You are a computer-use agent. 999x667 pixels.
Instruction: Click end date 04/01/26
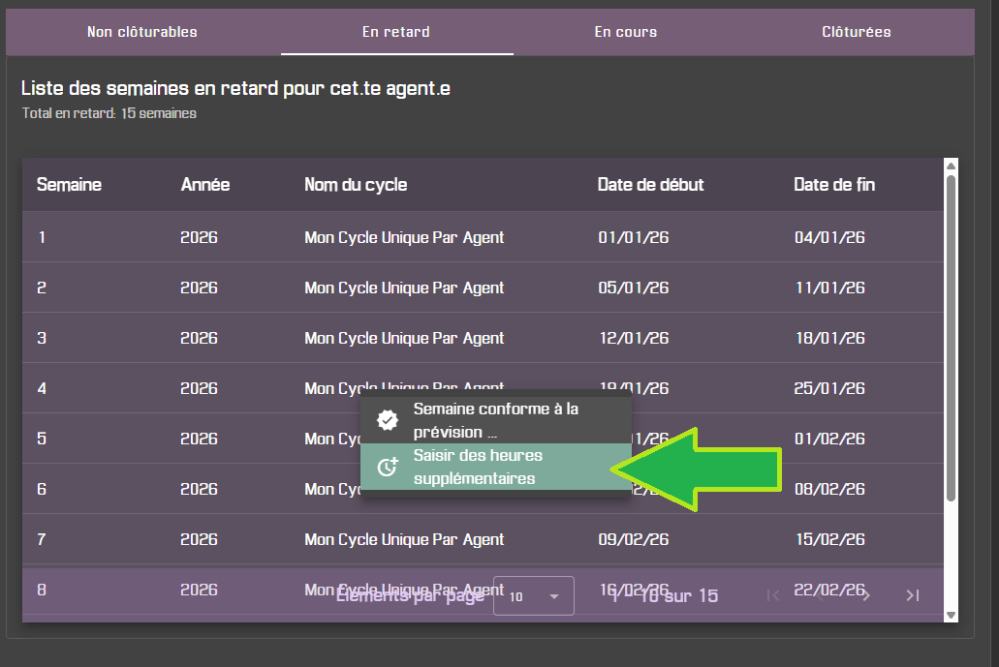(x=829, y=237)
